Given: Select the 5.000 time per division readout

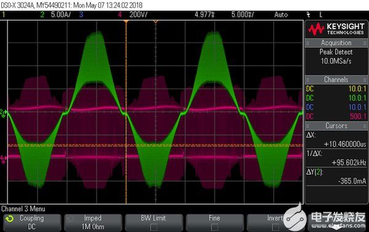Looking at the screenshot, I should coord(243,15).
